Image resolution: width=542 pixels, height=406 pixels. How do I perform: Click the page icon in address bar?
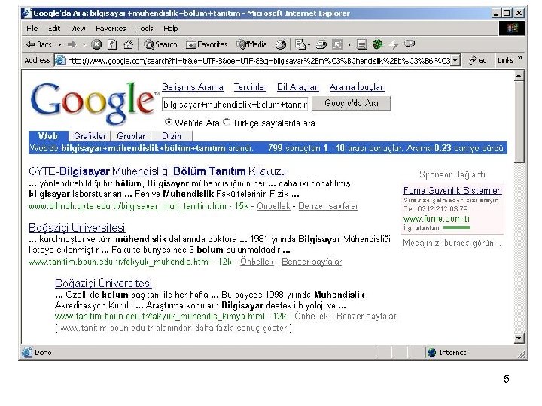60,60
